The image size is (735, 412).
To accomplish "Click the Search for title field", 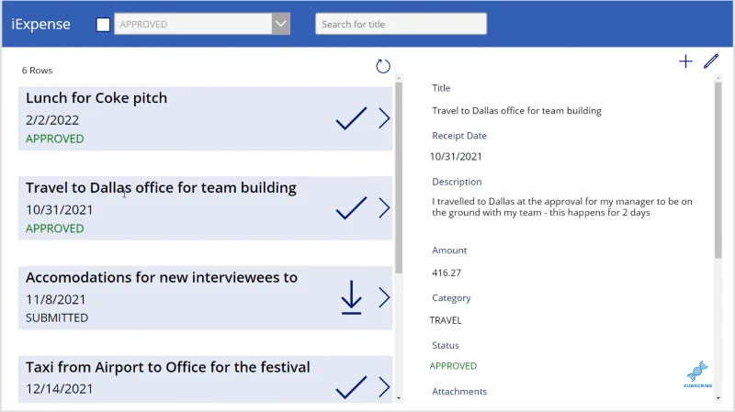I will [401, 24].
